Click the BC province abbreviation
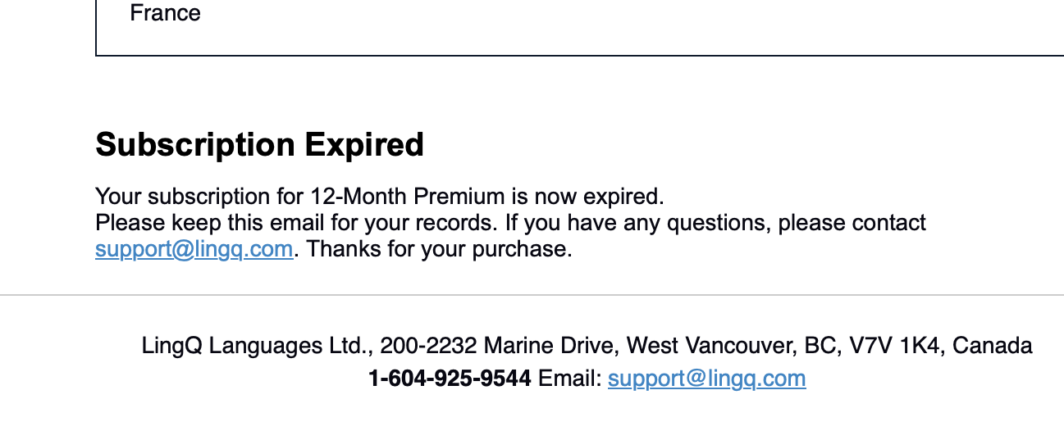This screenshot has width=1064, height=431. [x=821, y=346]
